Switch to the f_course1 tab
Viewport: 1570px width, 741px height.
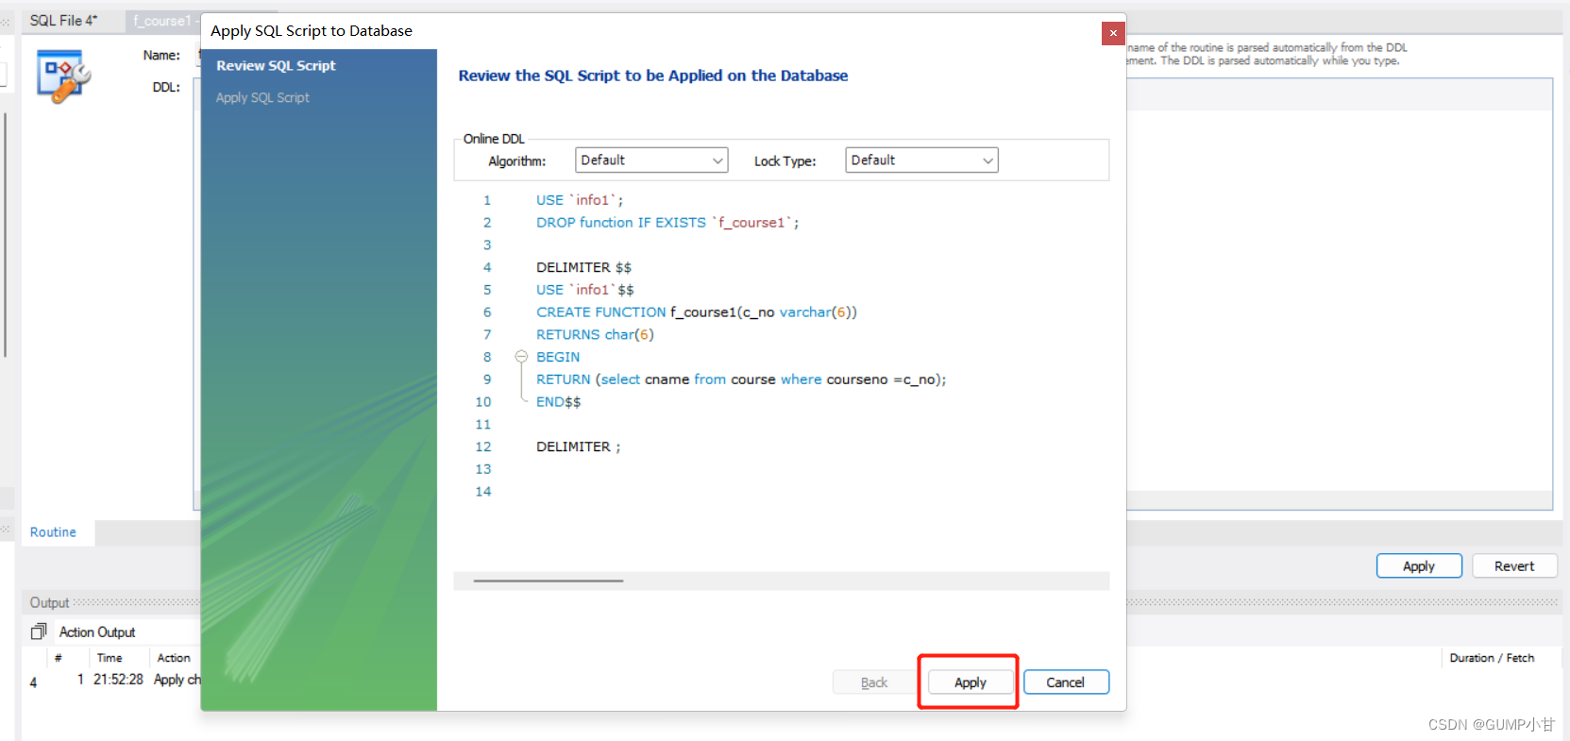[x=162, y=21]
